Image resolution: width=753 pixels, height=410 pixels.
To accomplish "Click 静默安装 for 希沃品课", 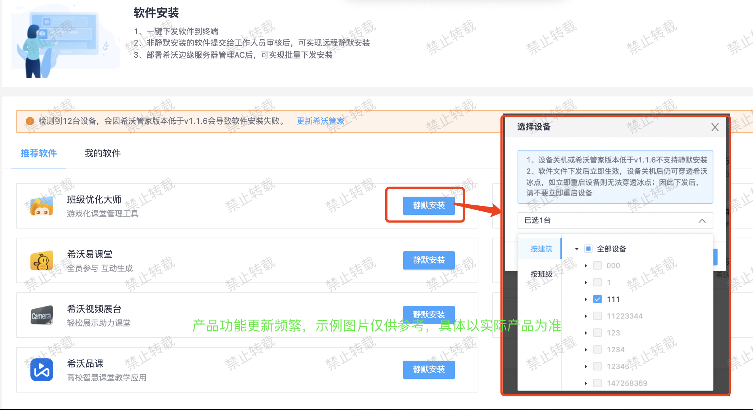I will coord(429,369).
